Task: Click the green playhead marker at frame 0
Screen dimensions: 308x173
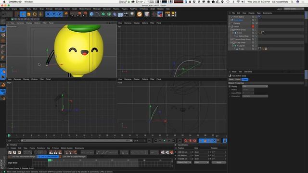Action: click(x=9, y=136)
